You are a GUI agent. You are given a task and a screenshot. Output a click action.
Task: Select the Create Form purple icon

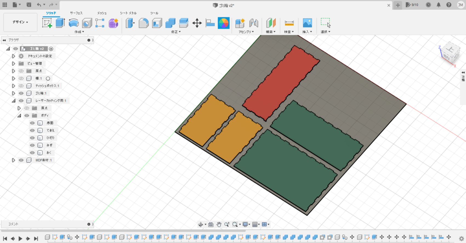(x=113, y=23)
